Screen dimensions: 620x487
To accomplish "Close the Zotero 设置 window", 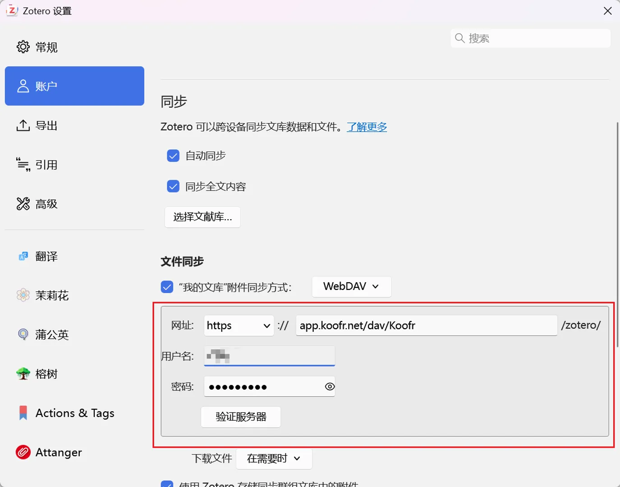I will click(x=607, y=11).
